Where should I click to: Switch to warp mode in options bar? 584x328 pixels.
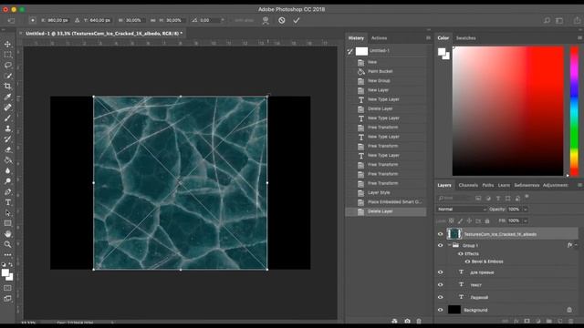pos(266,20)
